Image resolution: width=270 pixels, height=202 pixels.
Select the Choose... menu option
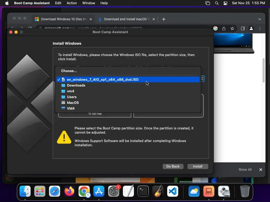[128, 71]
